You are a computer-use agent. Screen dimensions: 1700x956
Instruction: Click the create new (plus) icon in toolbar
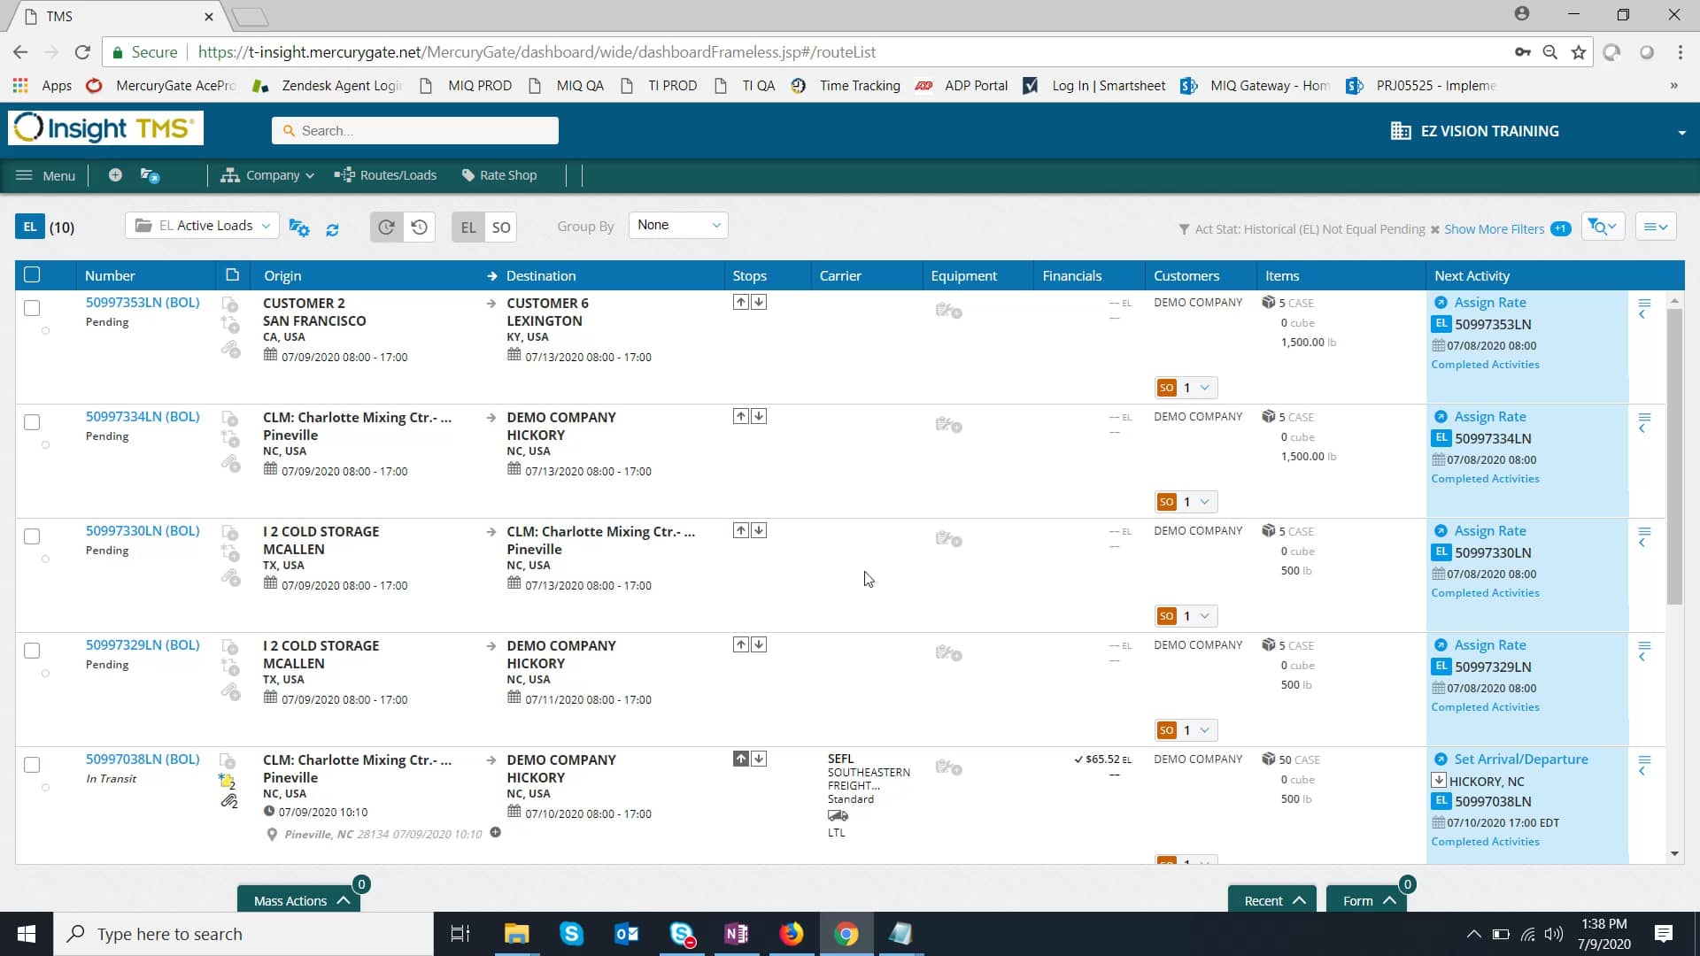115,174
